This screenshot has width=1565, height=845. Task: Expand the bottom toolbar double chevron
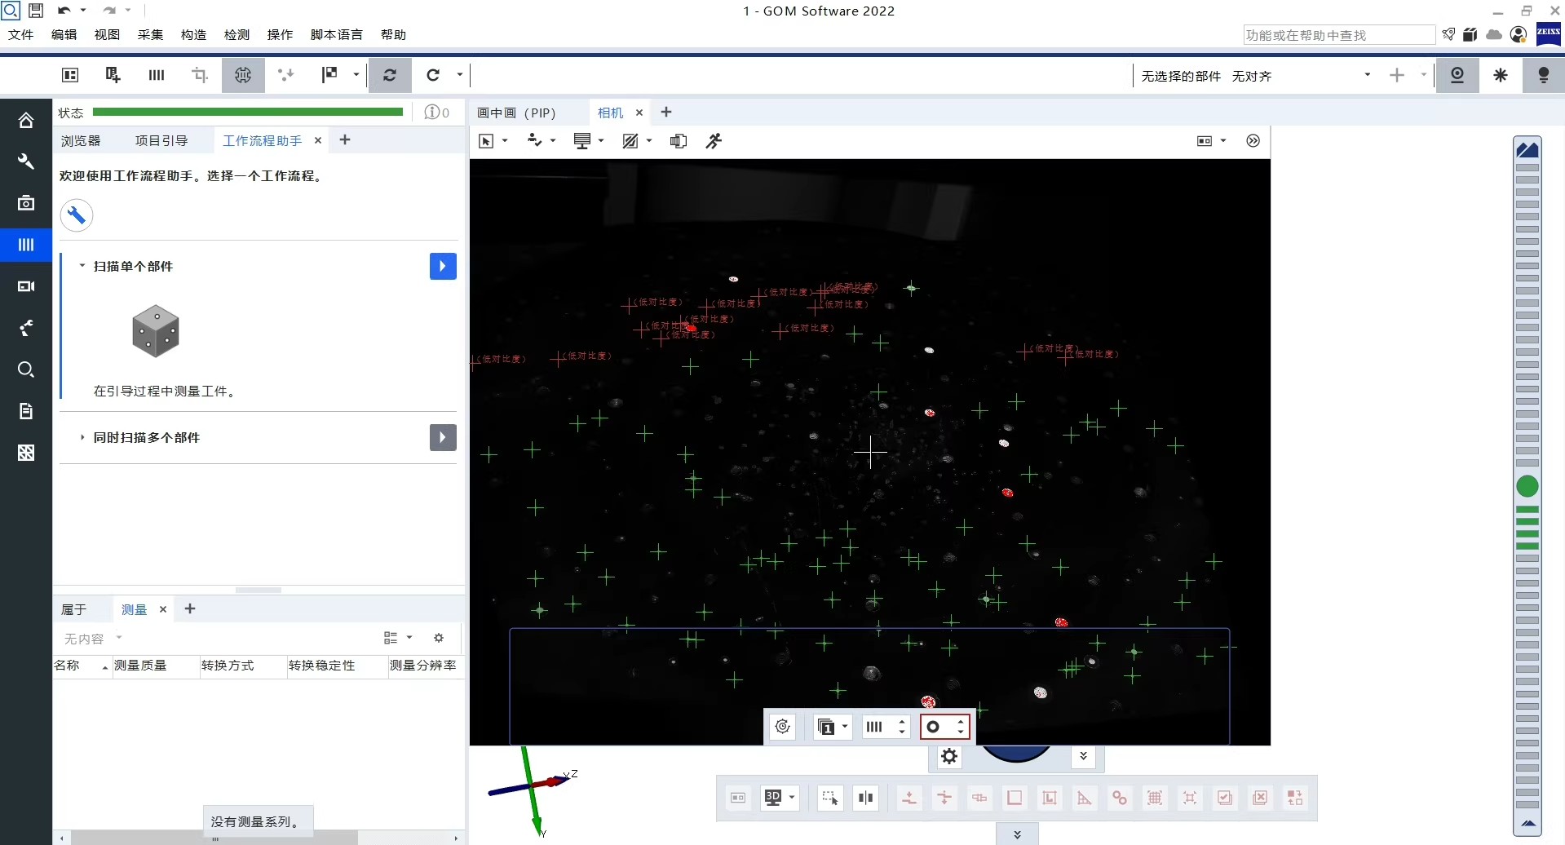[1017, 834]
